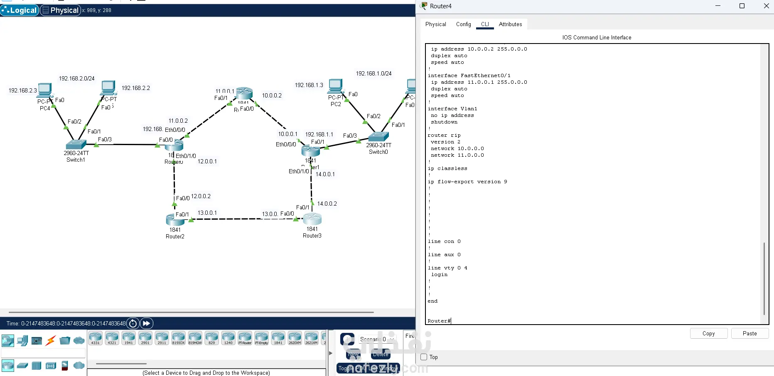Image resolution: width=774 pixels, height=376 pixels.
Task: Choose the Connections lightning bolt icon
Action: coord(51,341)
